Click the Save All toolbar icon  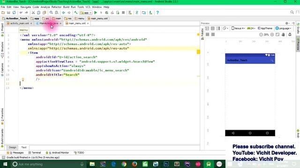tap(8, 13)
